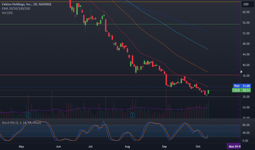The image size is (255, 150).
Task: Click the Sep label on time axis
Action: (x=164, y=146)
